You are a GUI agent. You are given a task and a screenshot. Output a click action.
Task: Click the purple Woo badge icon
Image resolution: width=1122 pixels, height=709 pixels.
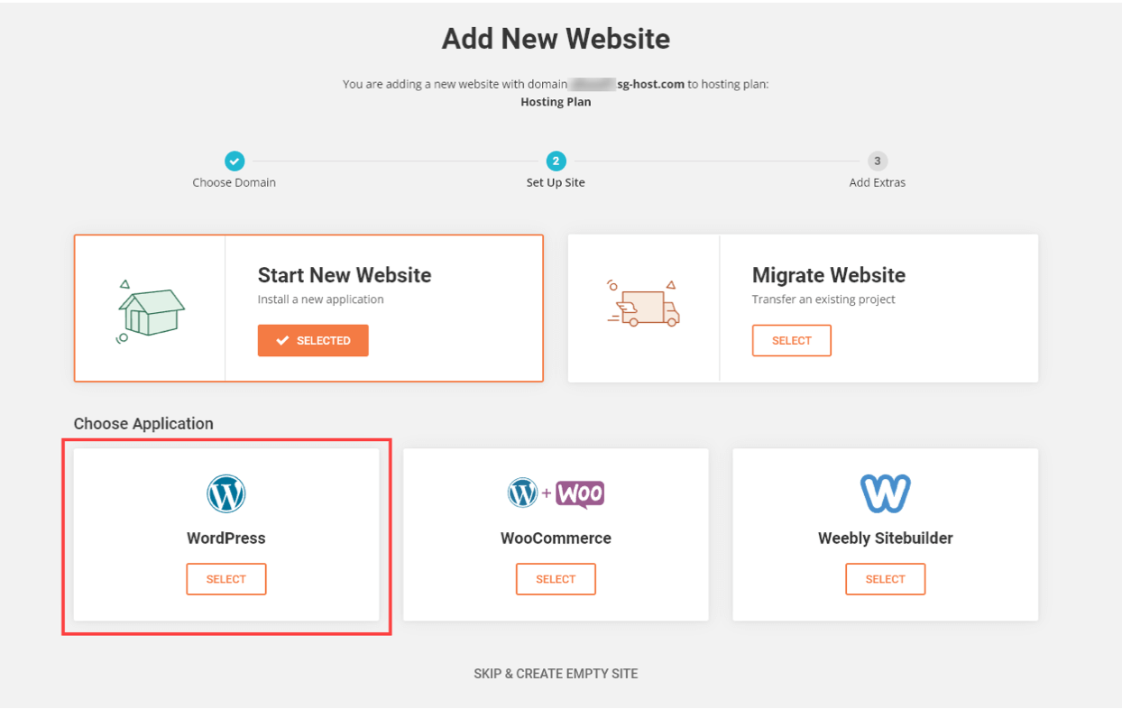tap(581, 493)
